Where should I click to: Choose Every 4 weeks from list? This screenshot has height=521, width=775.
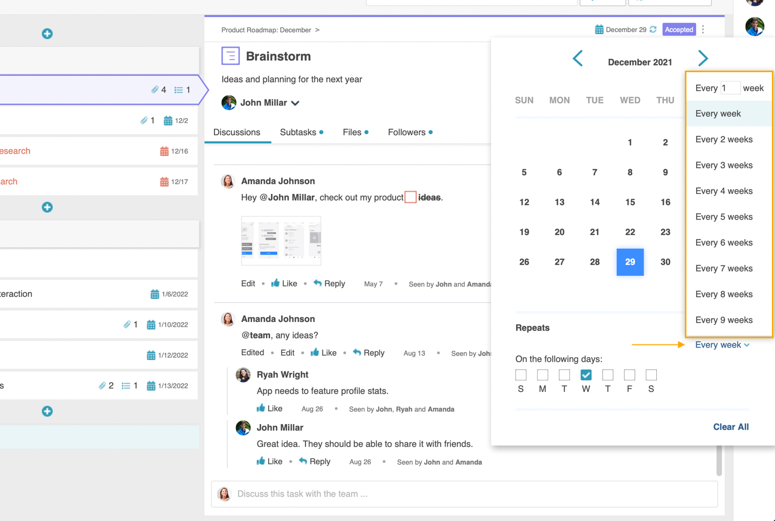[724, 191]
